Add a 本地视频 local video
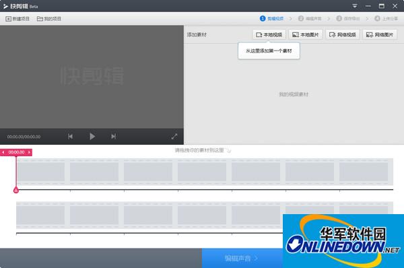 pyautogui.click(x=269, y=34)
